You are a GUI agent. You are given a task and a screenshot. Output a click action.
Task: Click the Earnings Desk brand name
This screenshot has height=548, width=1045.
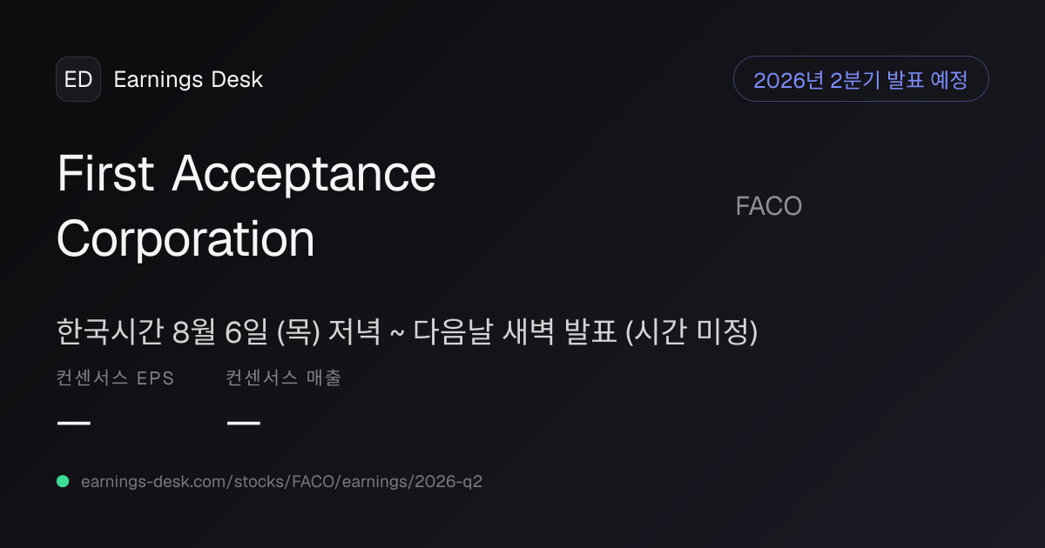pyautogui.click(x=188, y=80)
